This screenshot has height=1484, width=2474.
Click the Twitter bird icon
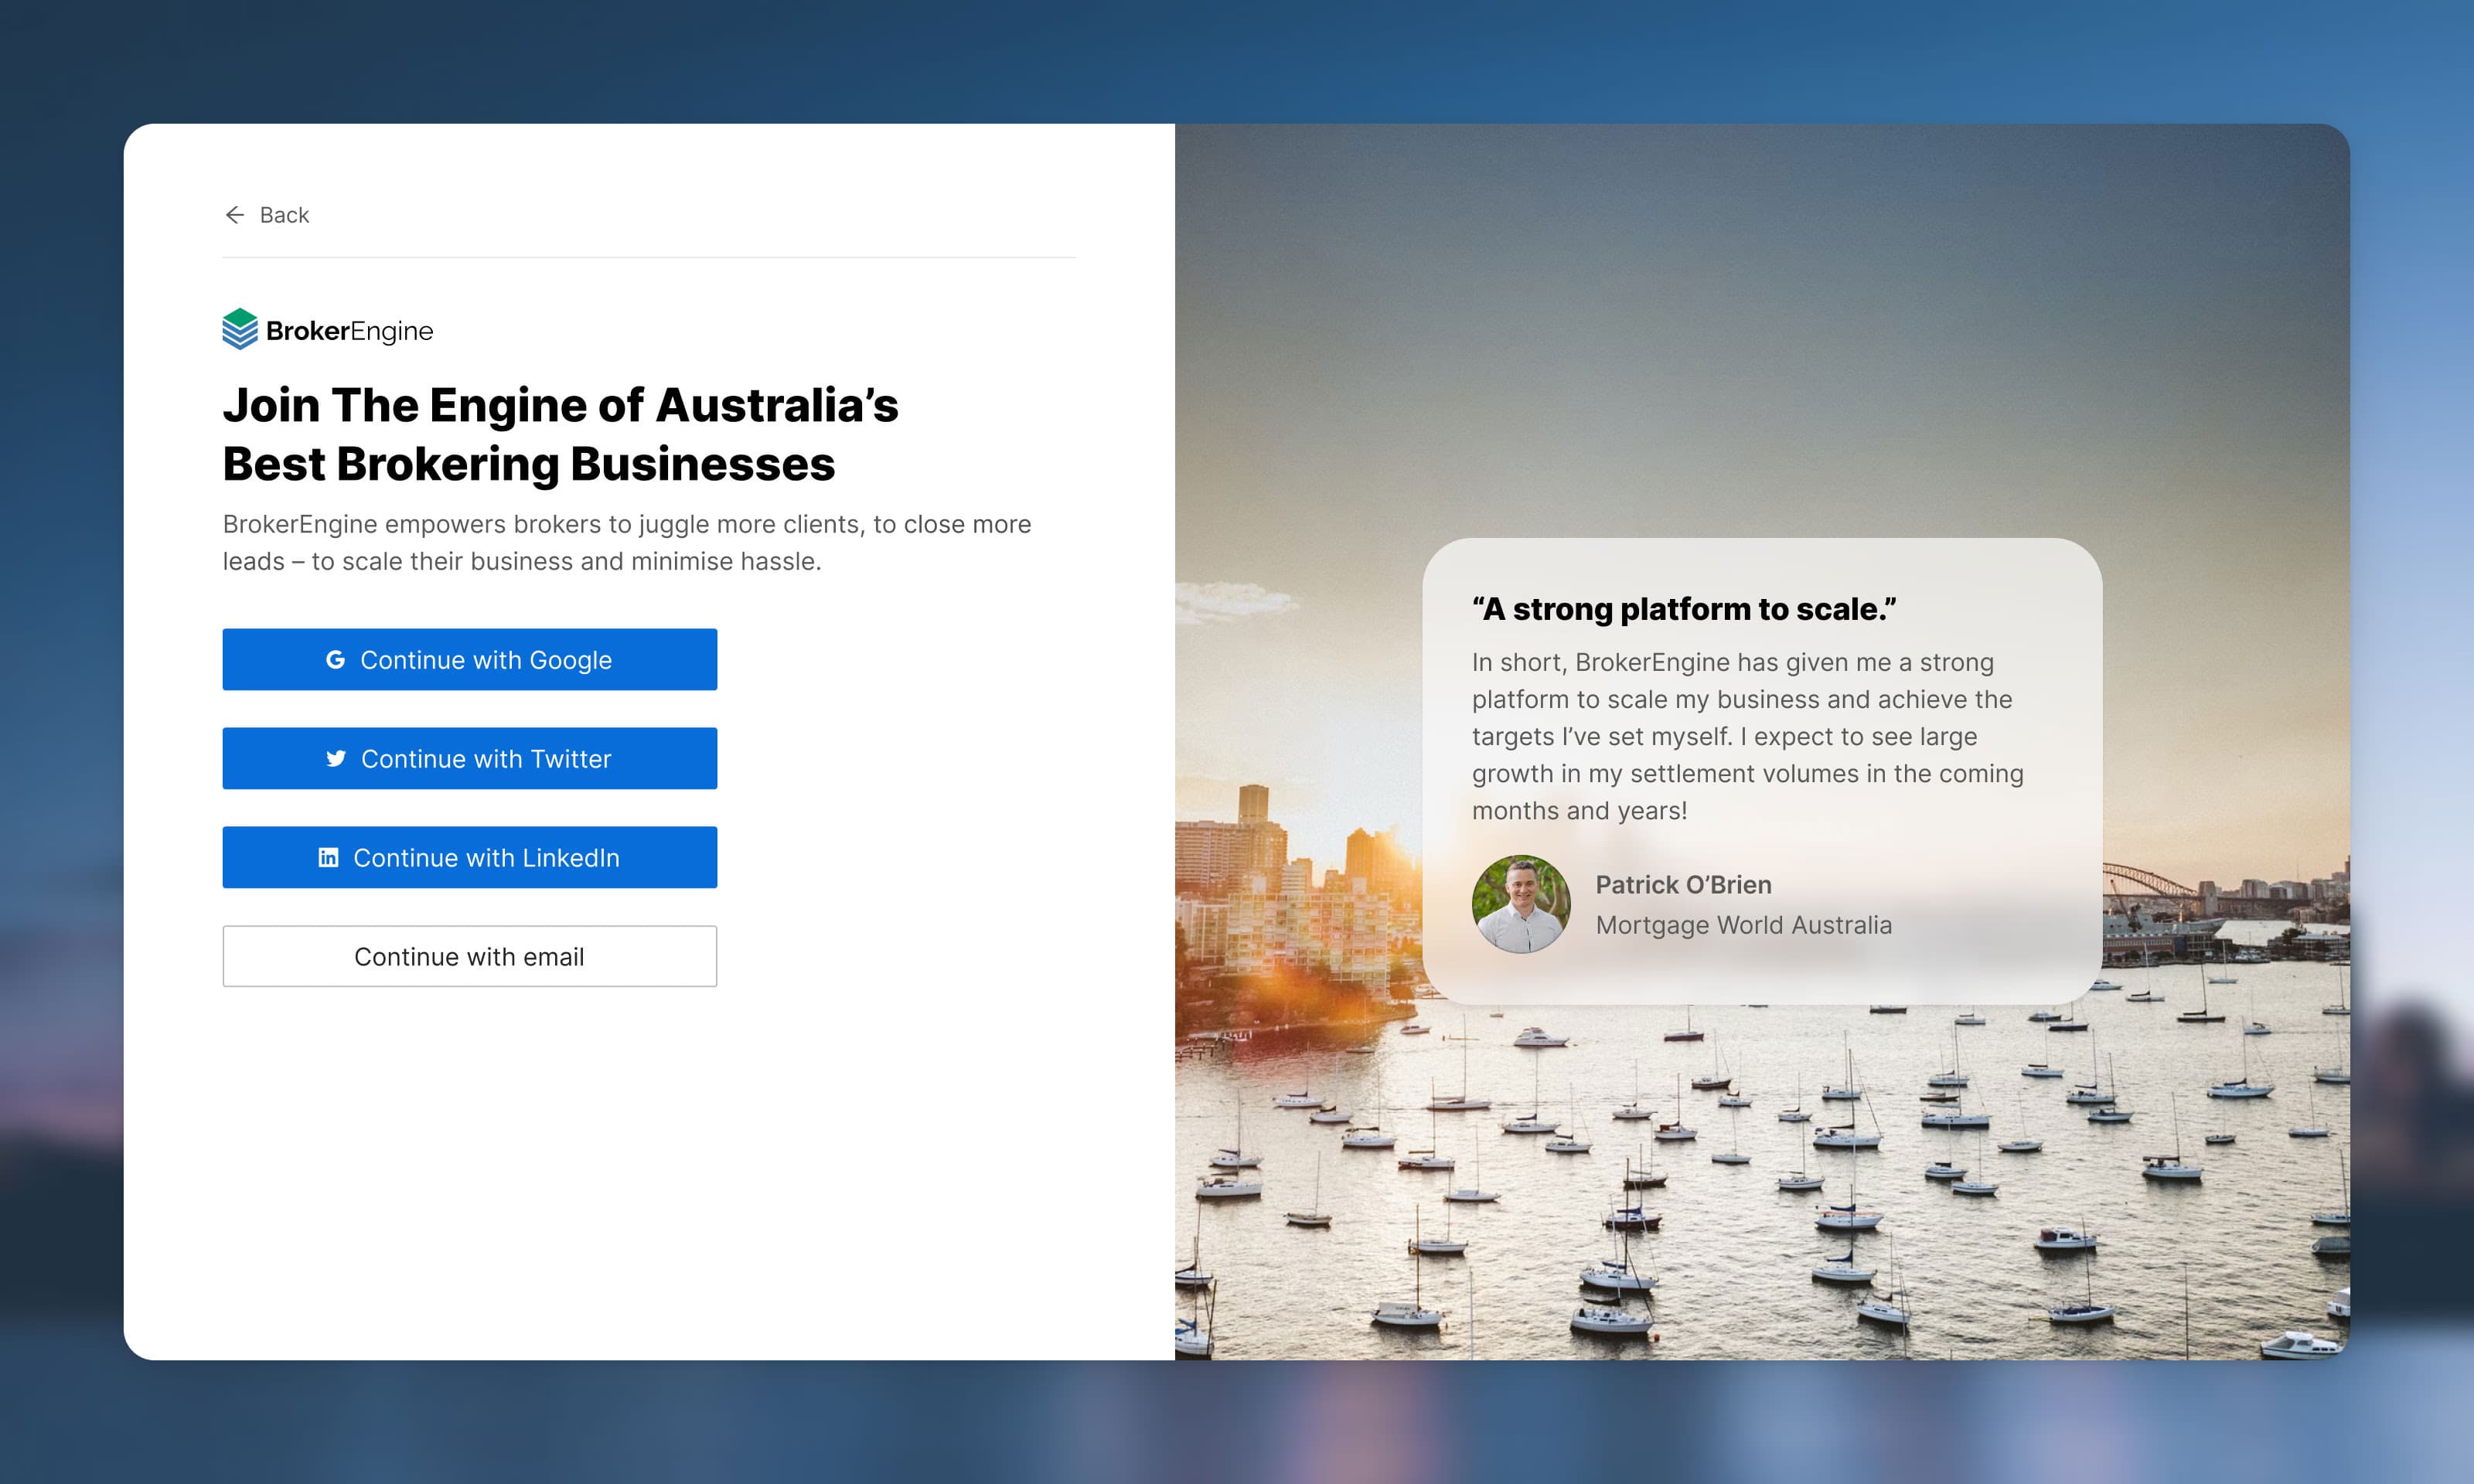point(336,758)
